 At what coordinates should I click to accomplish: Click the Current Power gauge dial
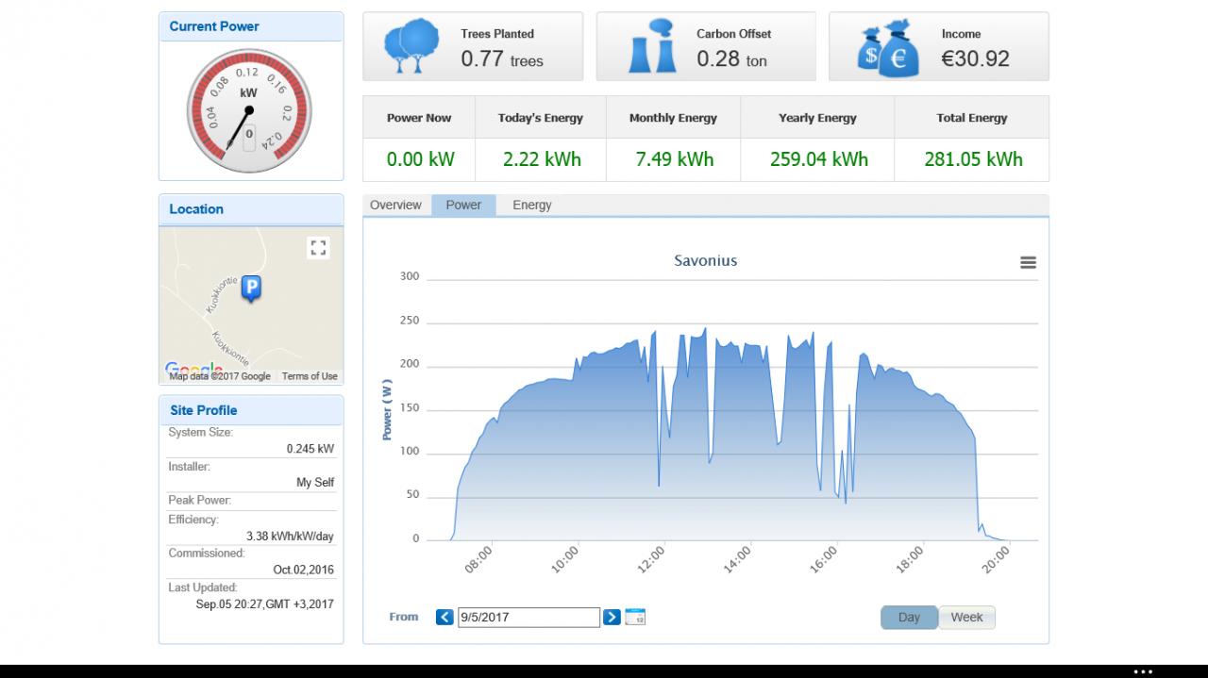tap(248, 110)
